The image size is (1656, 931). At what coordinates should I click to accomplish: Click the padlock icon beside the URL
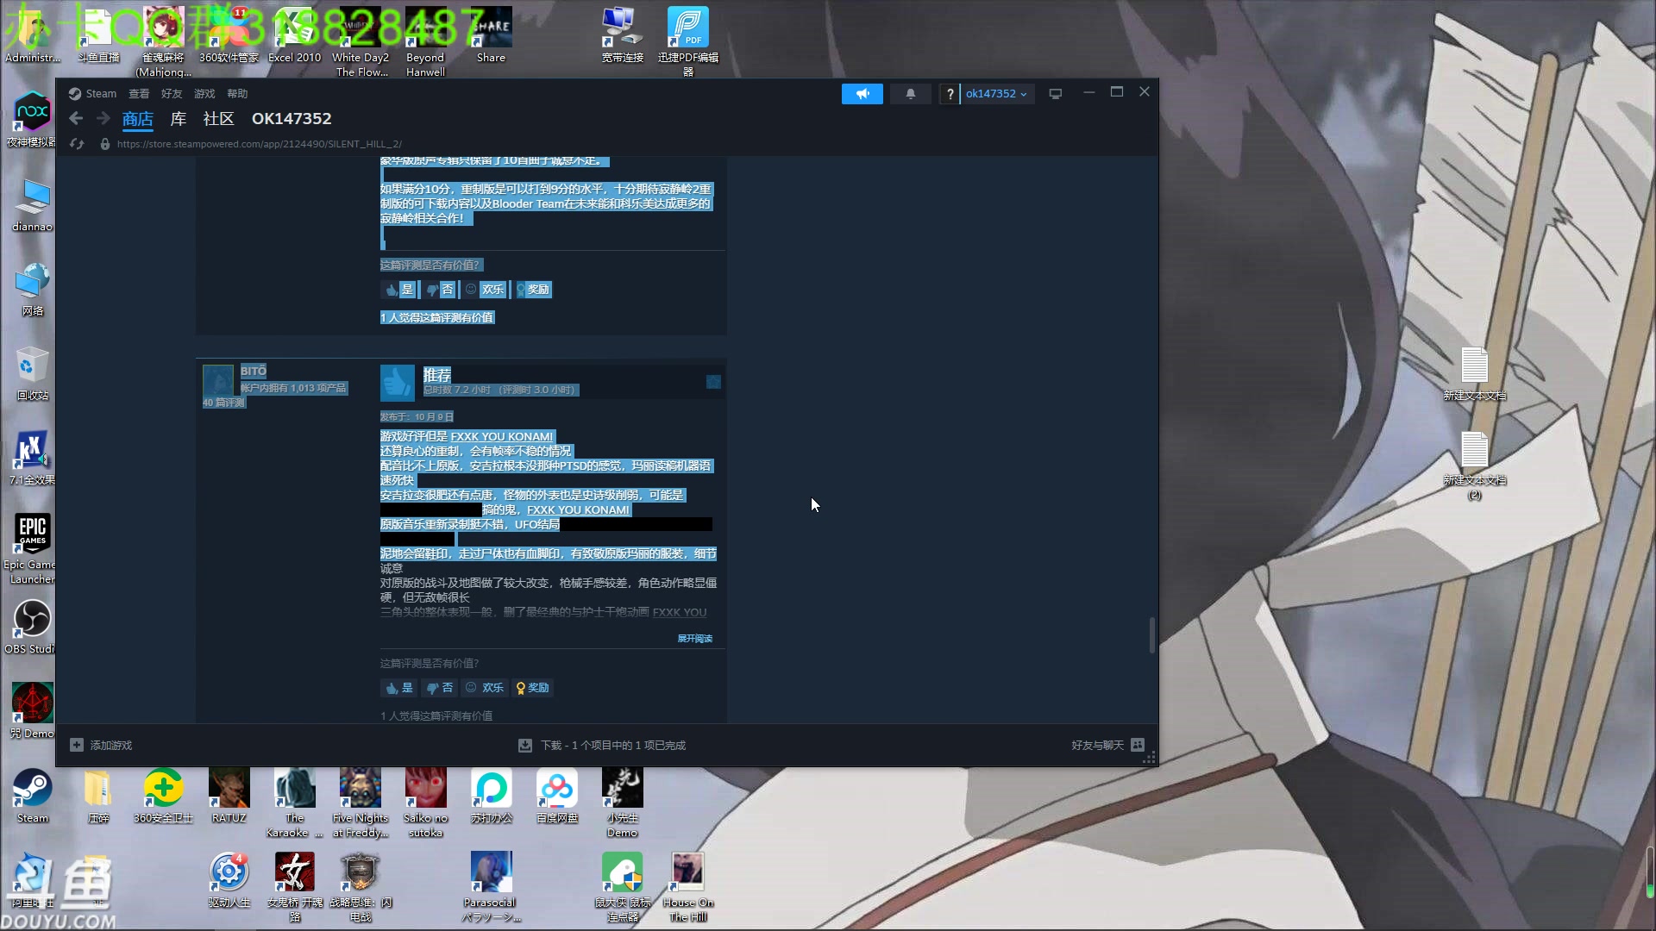105,144
